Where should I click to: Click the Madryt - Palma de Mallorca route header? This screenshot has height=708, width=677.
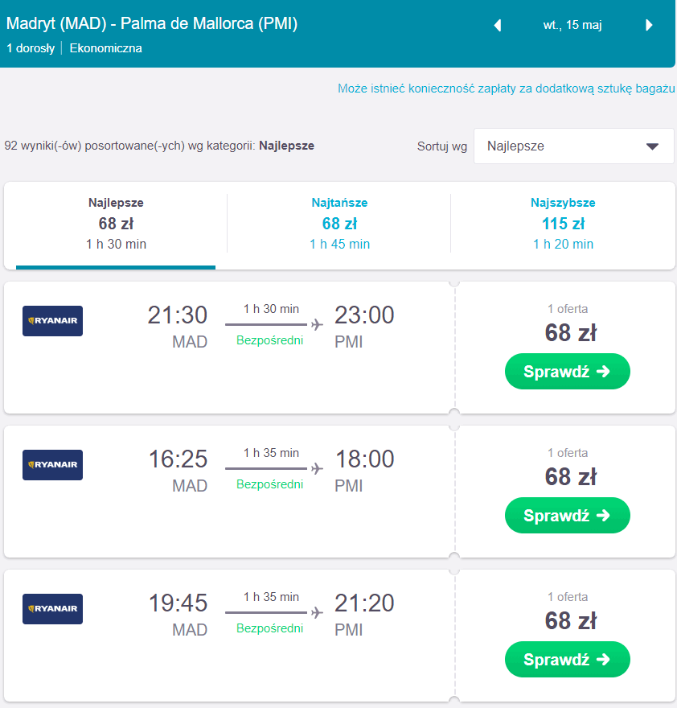152,23
